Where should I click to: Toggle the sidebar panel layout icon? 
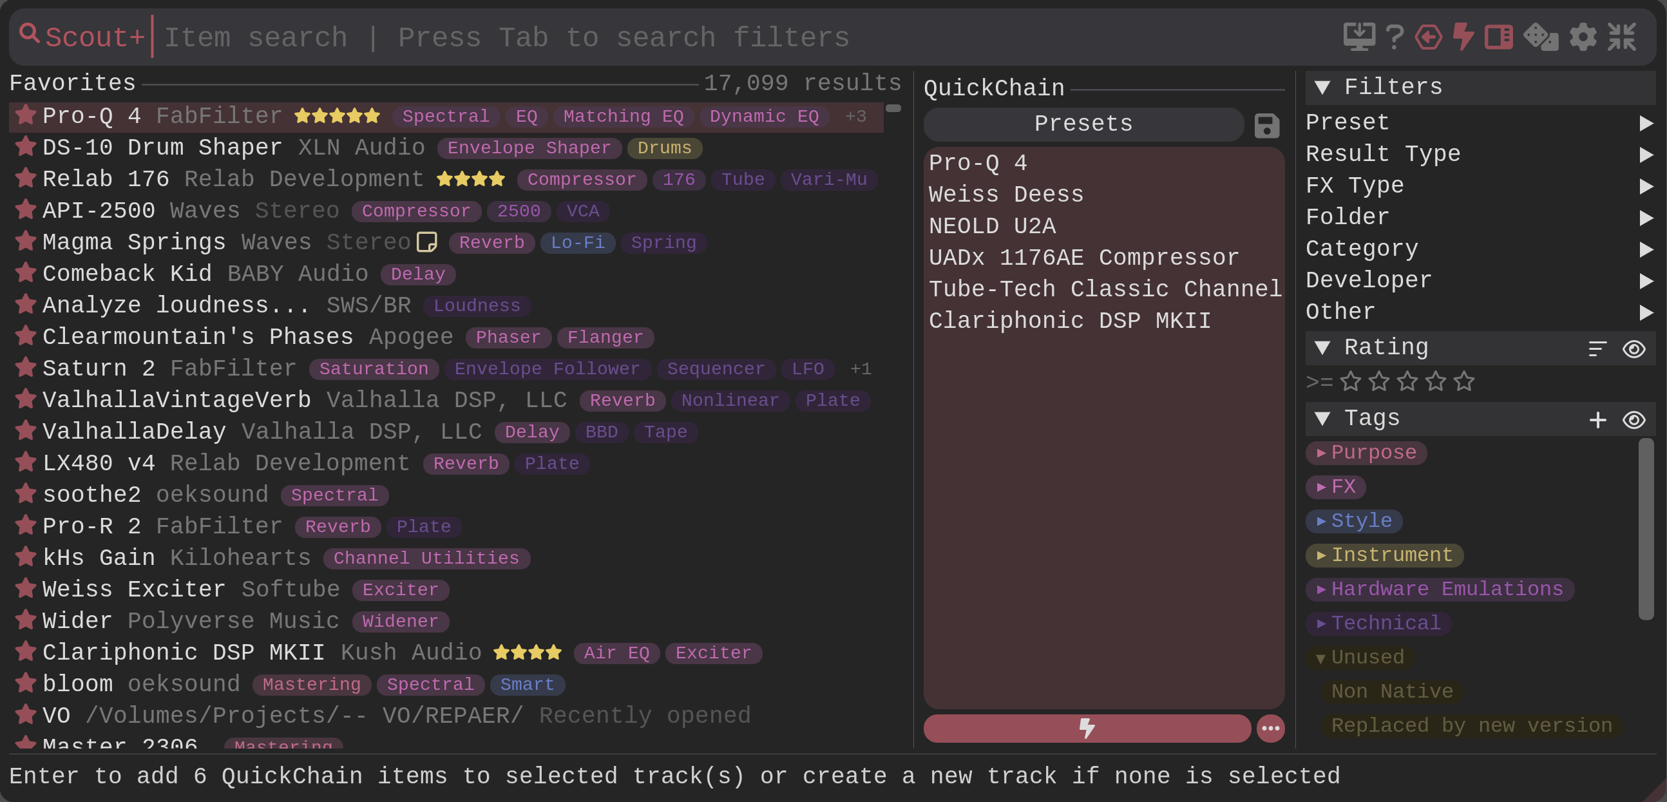[x=1498, y=37]
